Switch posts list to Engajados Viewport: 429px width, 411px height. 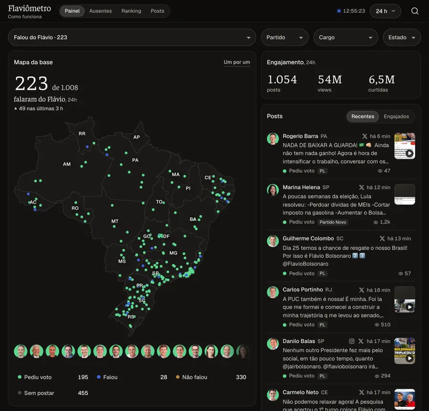click(x=396, y=117)
